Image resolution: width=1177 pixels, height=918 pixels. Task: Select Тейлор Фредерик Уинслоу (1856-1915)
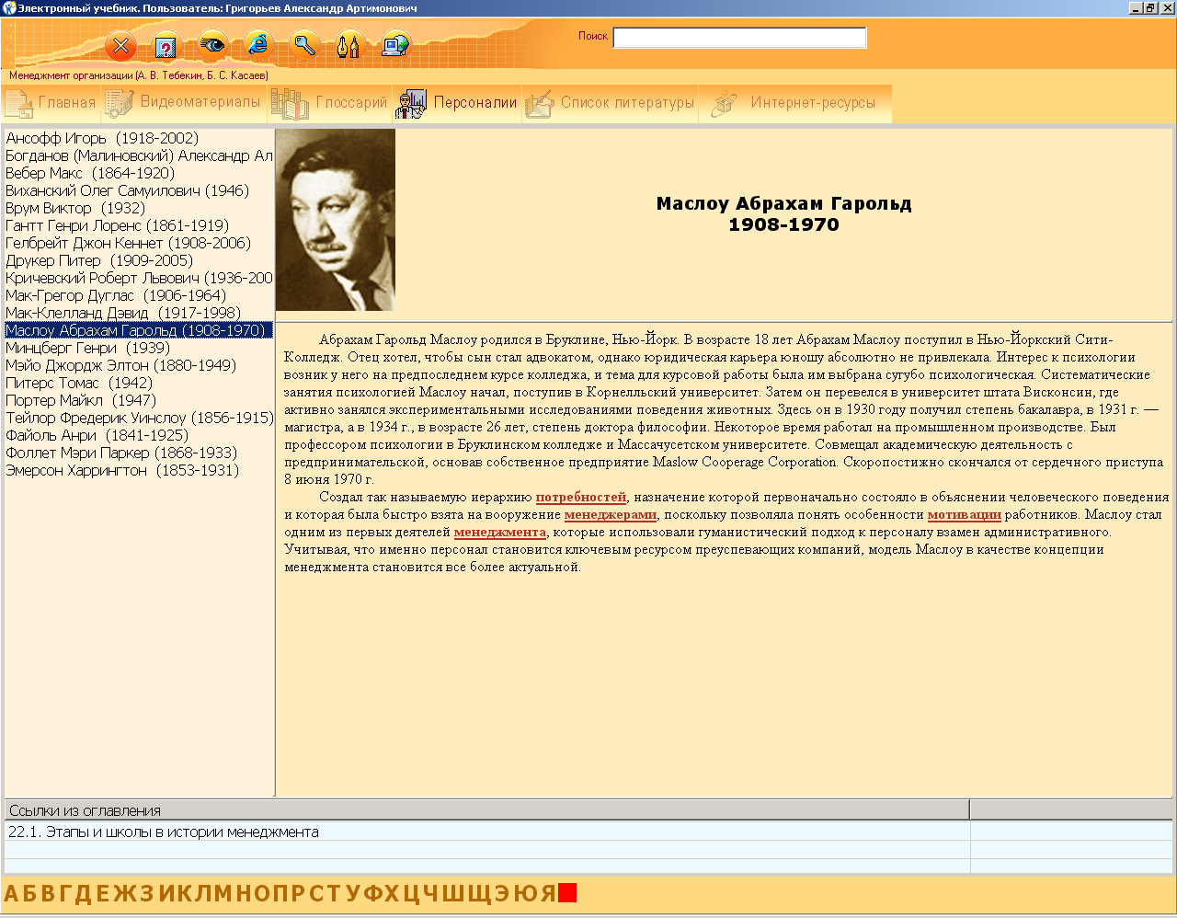point(139,419)
